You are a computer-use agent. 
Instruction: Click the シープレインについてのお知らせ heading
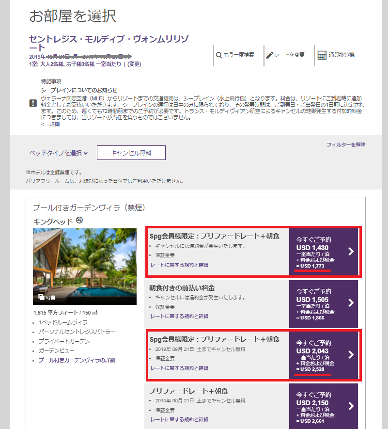coord(79,90)
